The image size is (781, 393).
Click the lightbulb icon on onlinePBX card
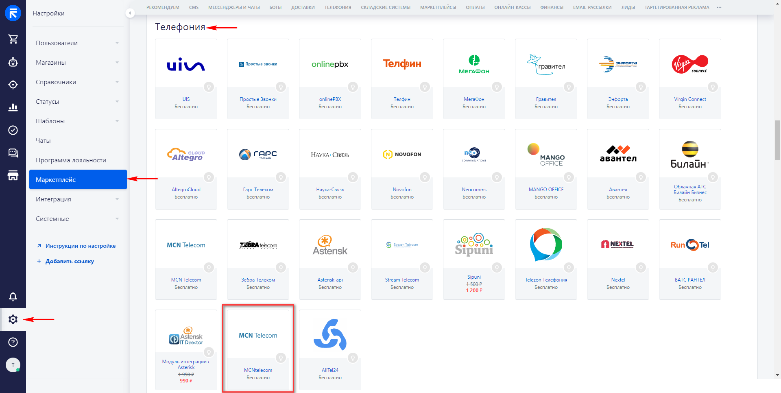353,87
